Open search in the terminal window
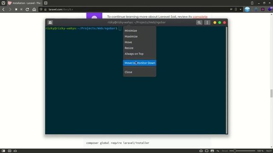 199,23
